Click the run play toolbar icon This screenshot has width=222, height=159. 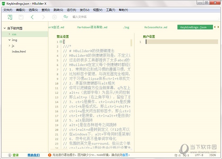tap(54, 17)
